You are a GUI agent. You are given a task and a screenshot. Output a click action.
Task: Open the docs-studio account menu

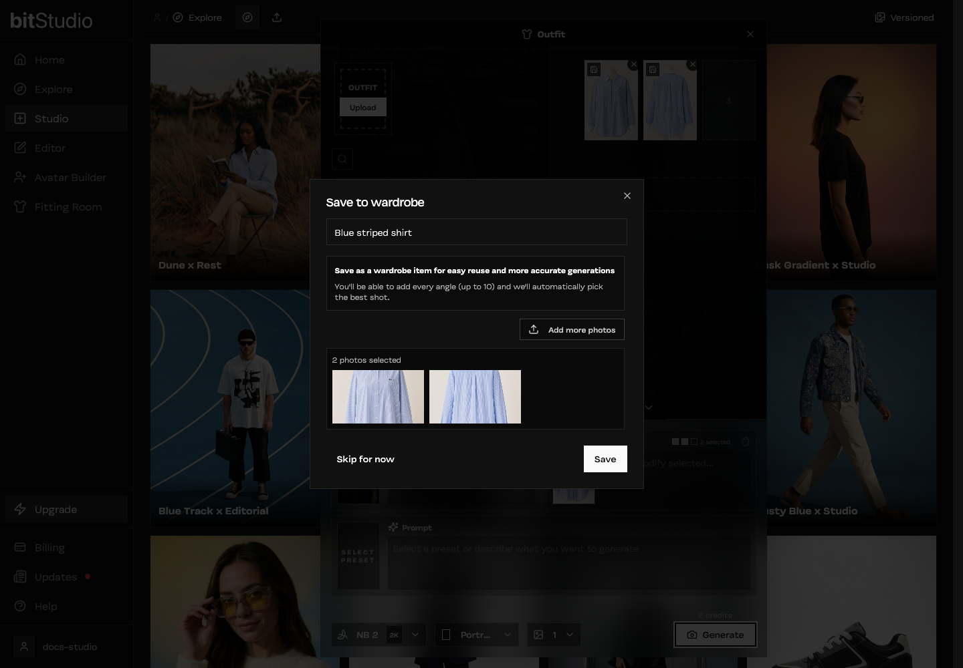tap(66, 647)
